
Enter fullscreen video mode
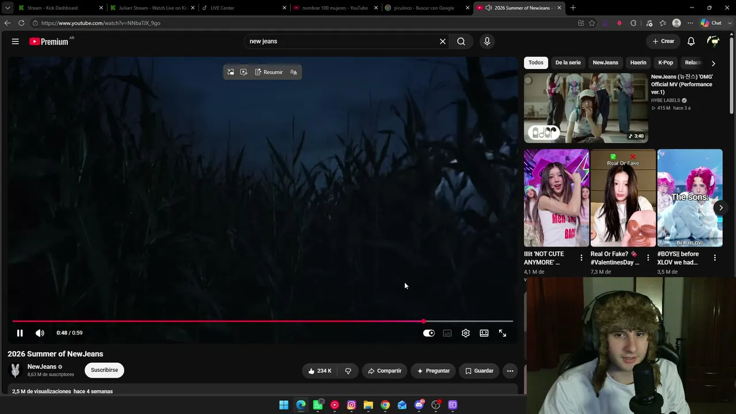(x=503, y=333)
